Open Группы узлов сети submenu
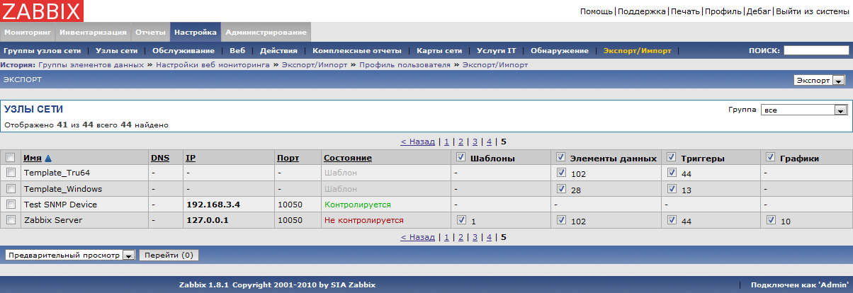This screenshot has height=293, width=853. (x=42, y=51)
